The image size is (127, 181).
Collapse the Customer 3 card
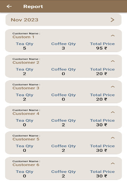(x=113, y=87)
